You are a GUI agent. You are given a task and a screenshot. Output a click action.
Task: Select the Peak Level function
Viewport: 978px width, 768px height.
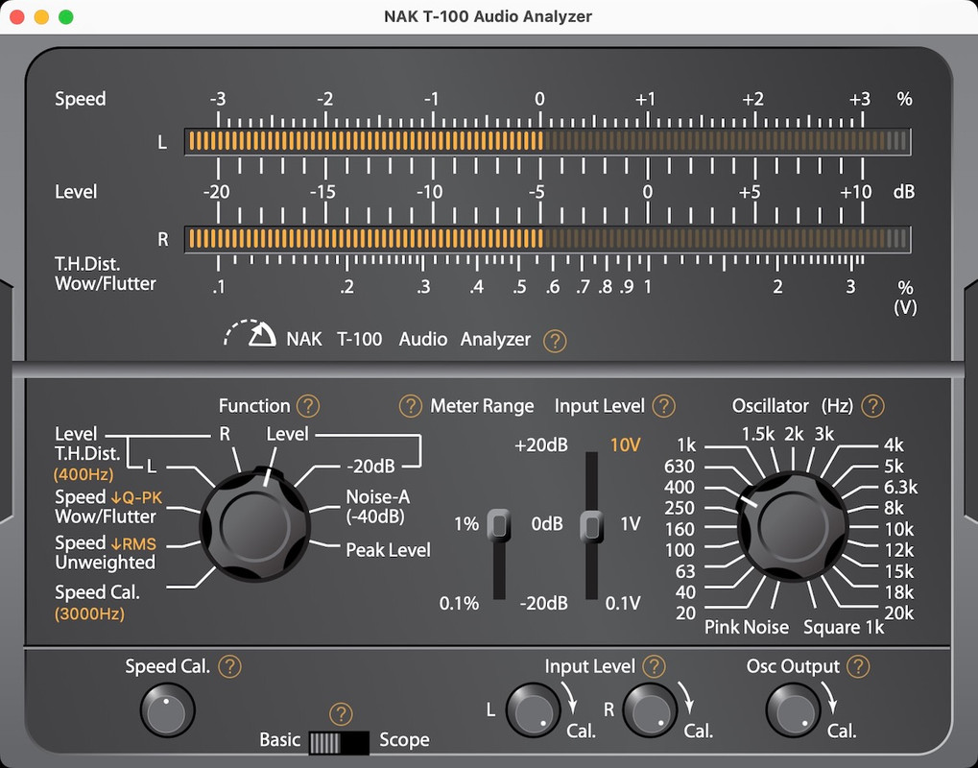[x=388, y=550]
